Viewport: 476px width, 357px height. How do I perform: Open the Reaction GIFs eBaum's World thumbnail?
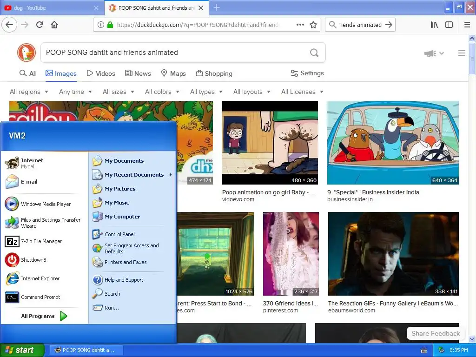[393, 254]
